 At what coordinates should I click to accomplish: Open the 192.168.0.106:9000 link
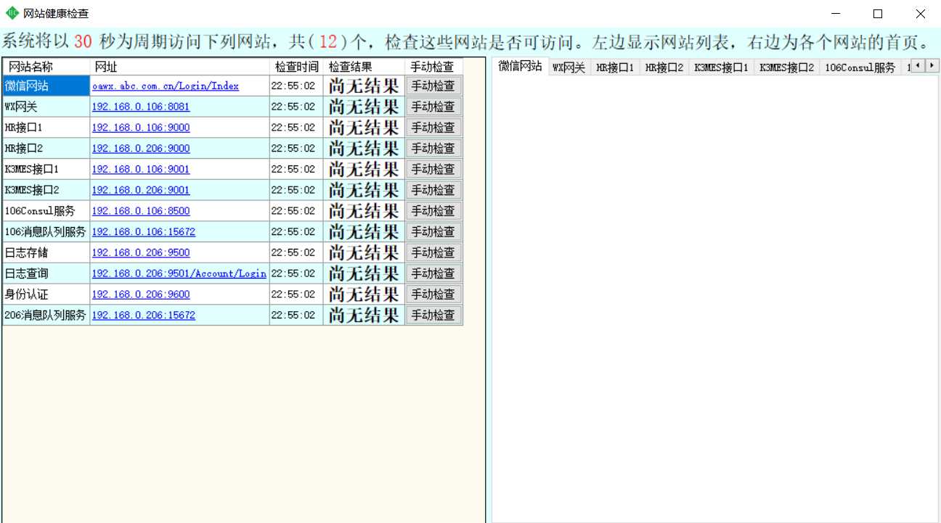(141, 128)
